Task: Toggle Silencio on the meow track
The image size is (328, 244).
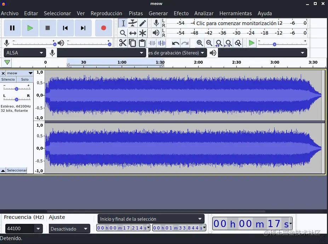Action: [8, 80]
